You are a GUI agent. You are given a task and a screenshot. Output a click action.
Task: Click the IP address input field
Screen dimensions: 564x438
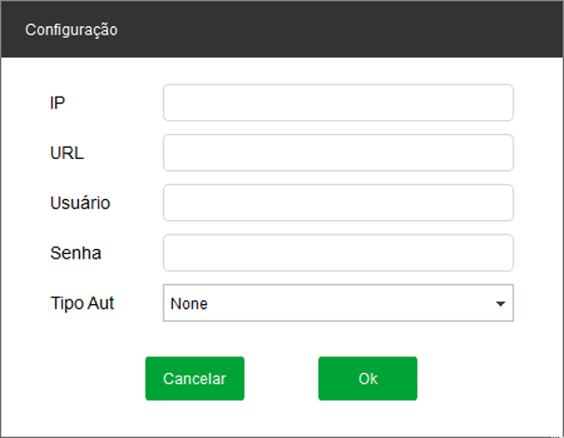click(338, 102)
